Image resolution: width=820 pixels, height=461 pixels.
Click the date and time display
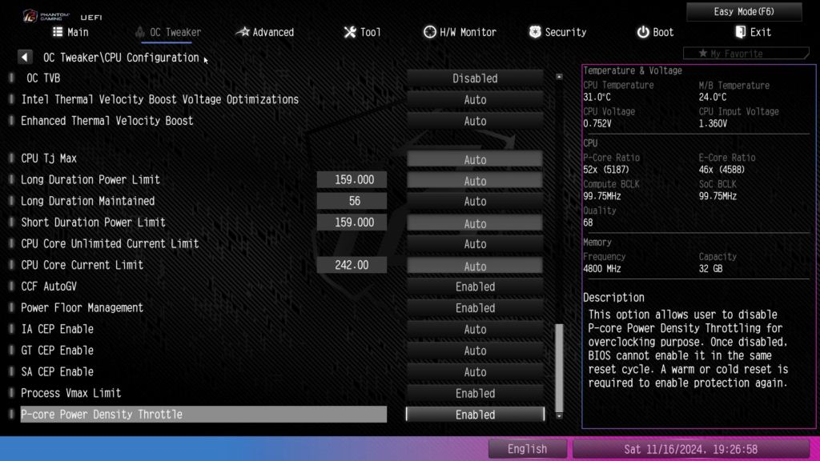pos(690,449)
